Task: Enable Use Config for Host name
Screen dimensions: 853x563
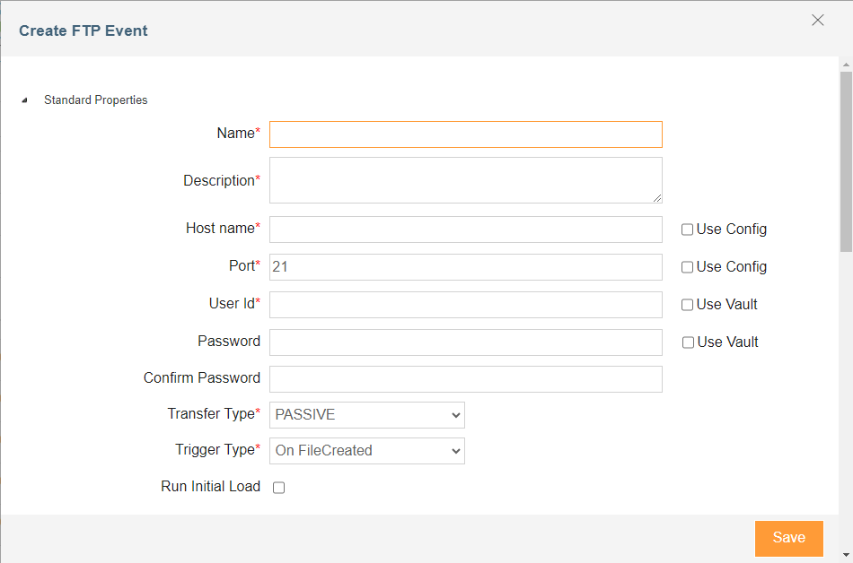Action: coord(687,230)
